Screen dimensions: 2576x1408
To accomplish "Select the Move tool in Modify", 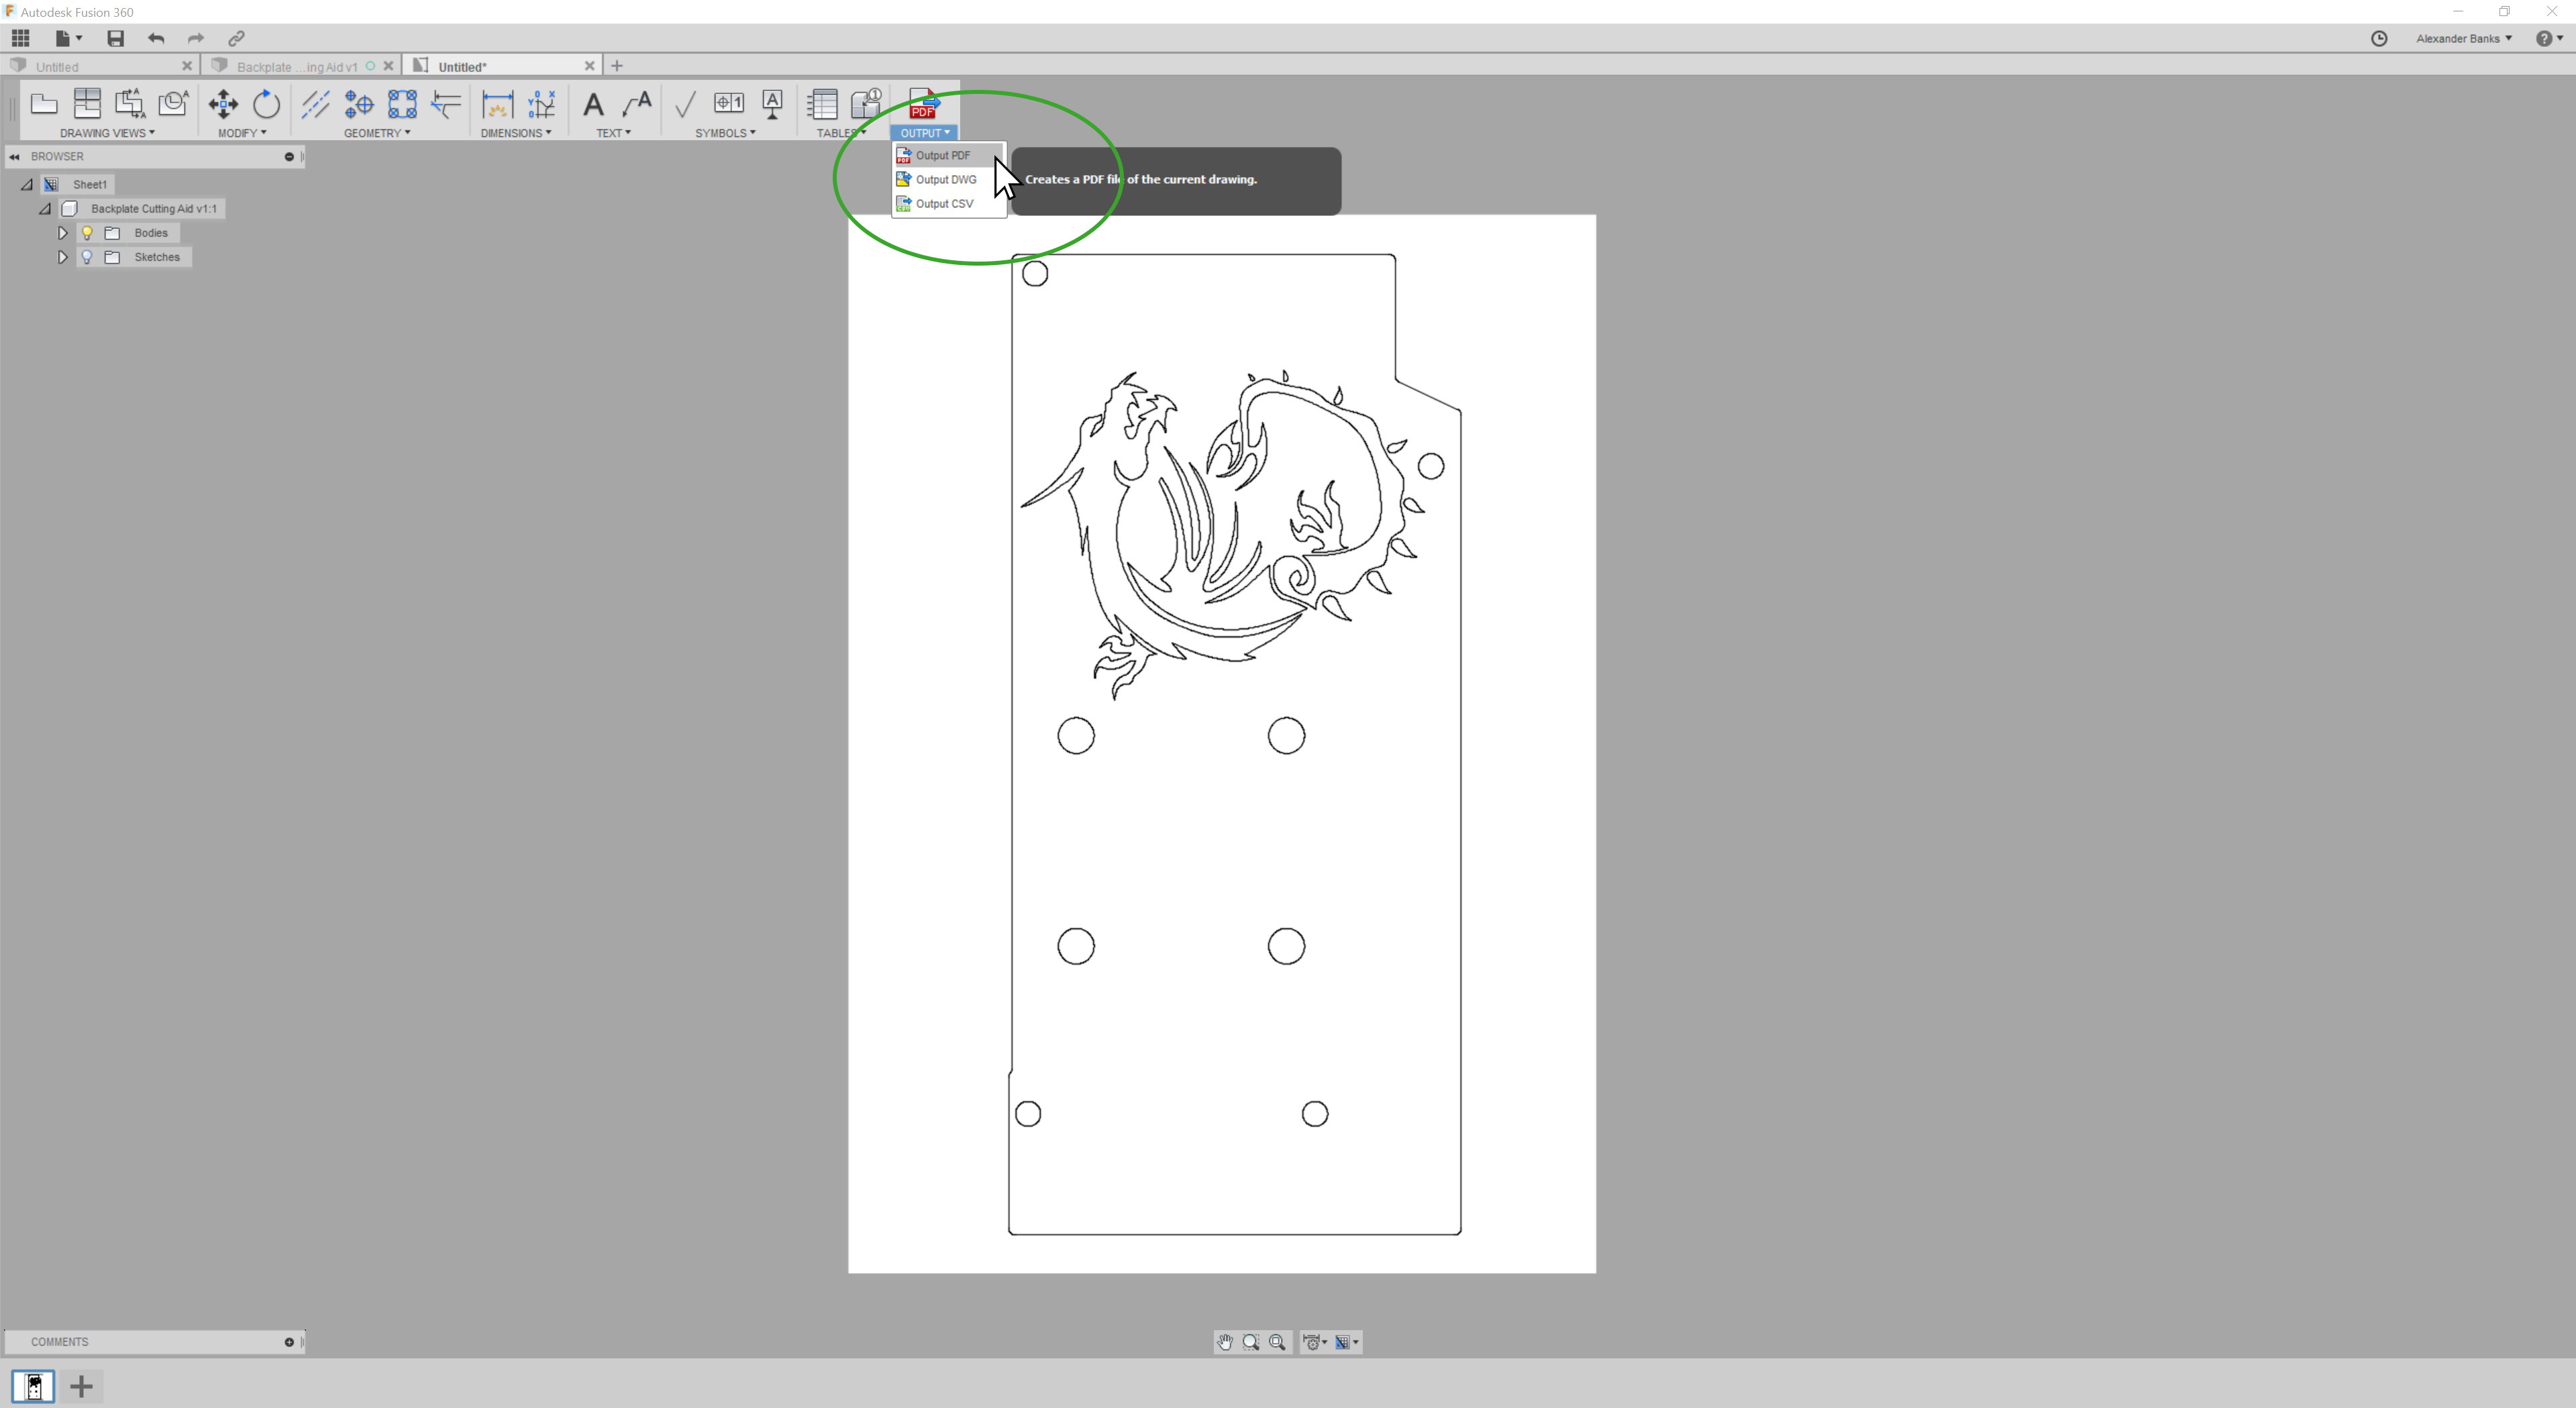I will (x=223, y=104).
